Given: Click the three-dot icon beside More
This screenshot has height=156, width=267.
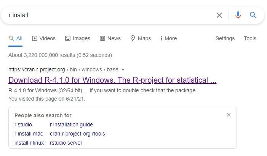Looking at the screenshot, I should tap(161, 38).
